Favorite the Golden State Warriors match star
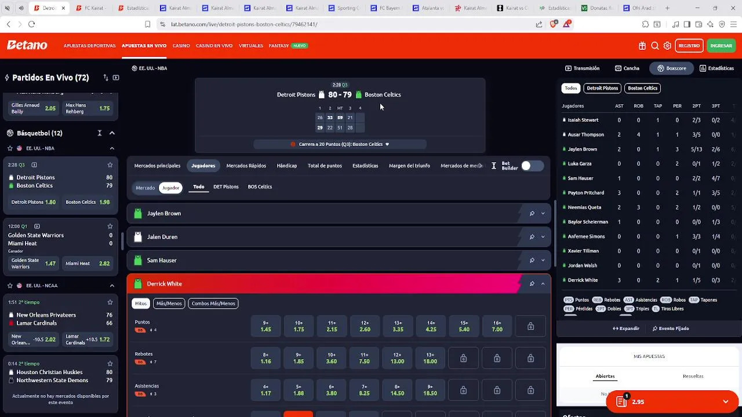The width and height of the screenshot is (742, 417). pos(110,226)
